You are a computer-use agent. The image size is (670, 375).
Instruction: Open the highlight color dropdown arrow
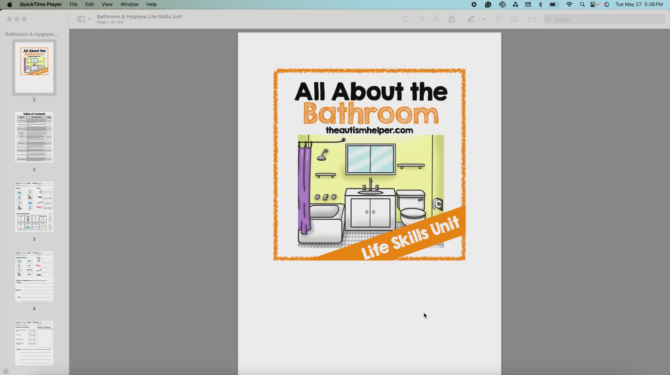click(484, 19)
